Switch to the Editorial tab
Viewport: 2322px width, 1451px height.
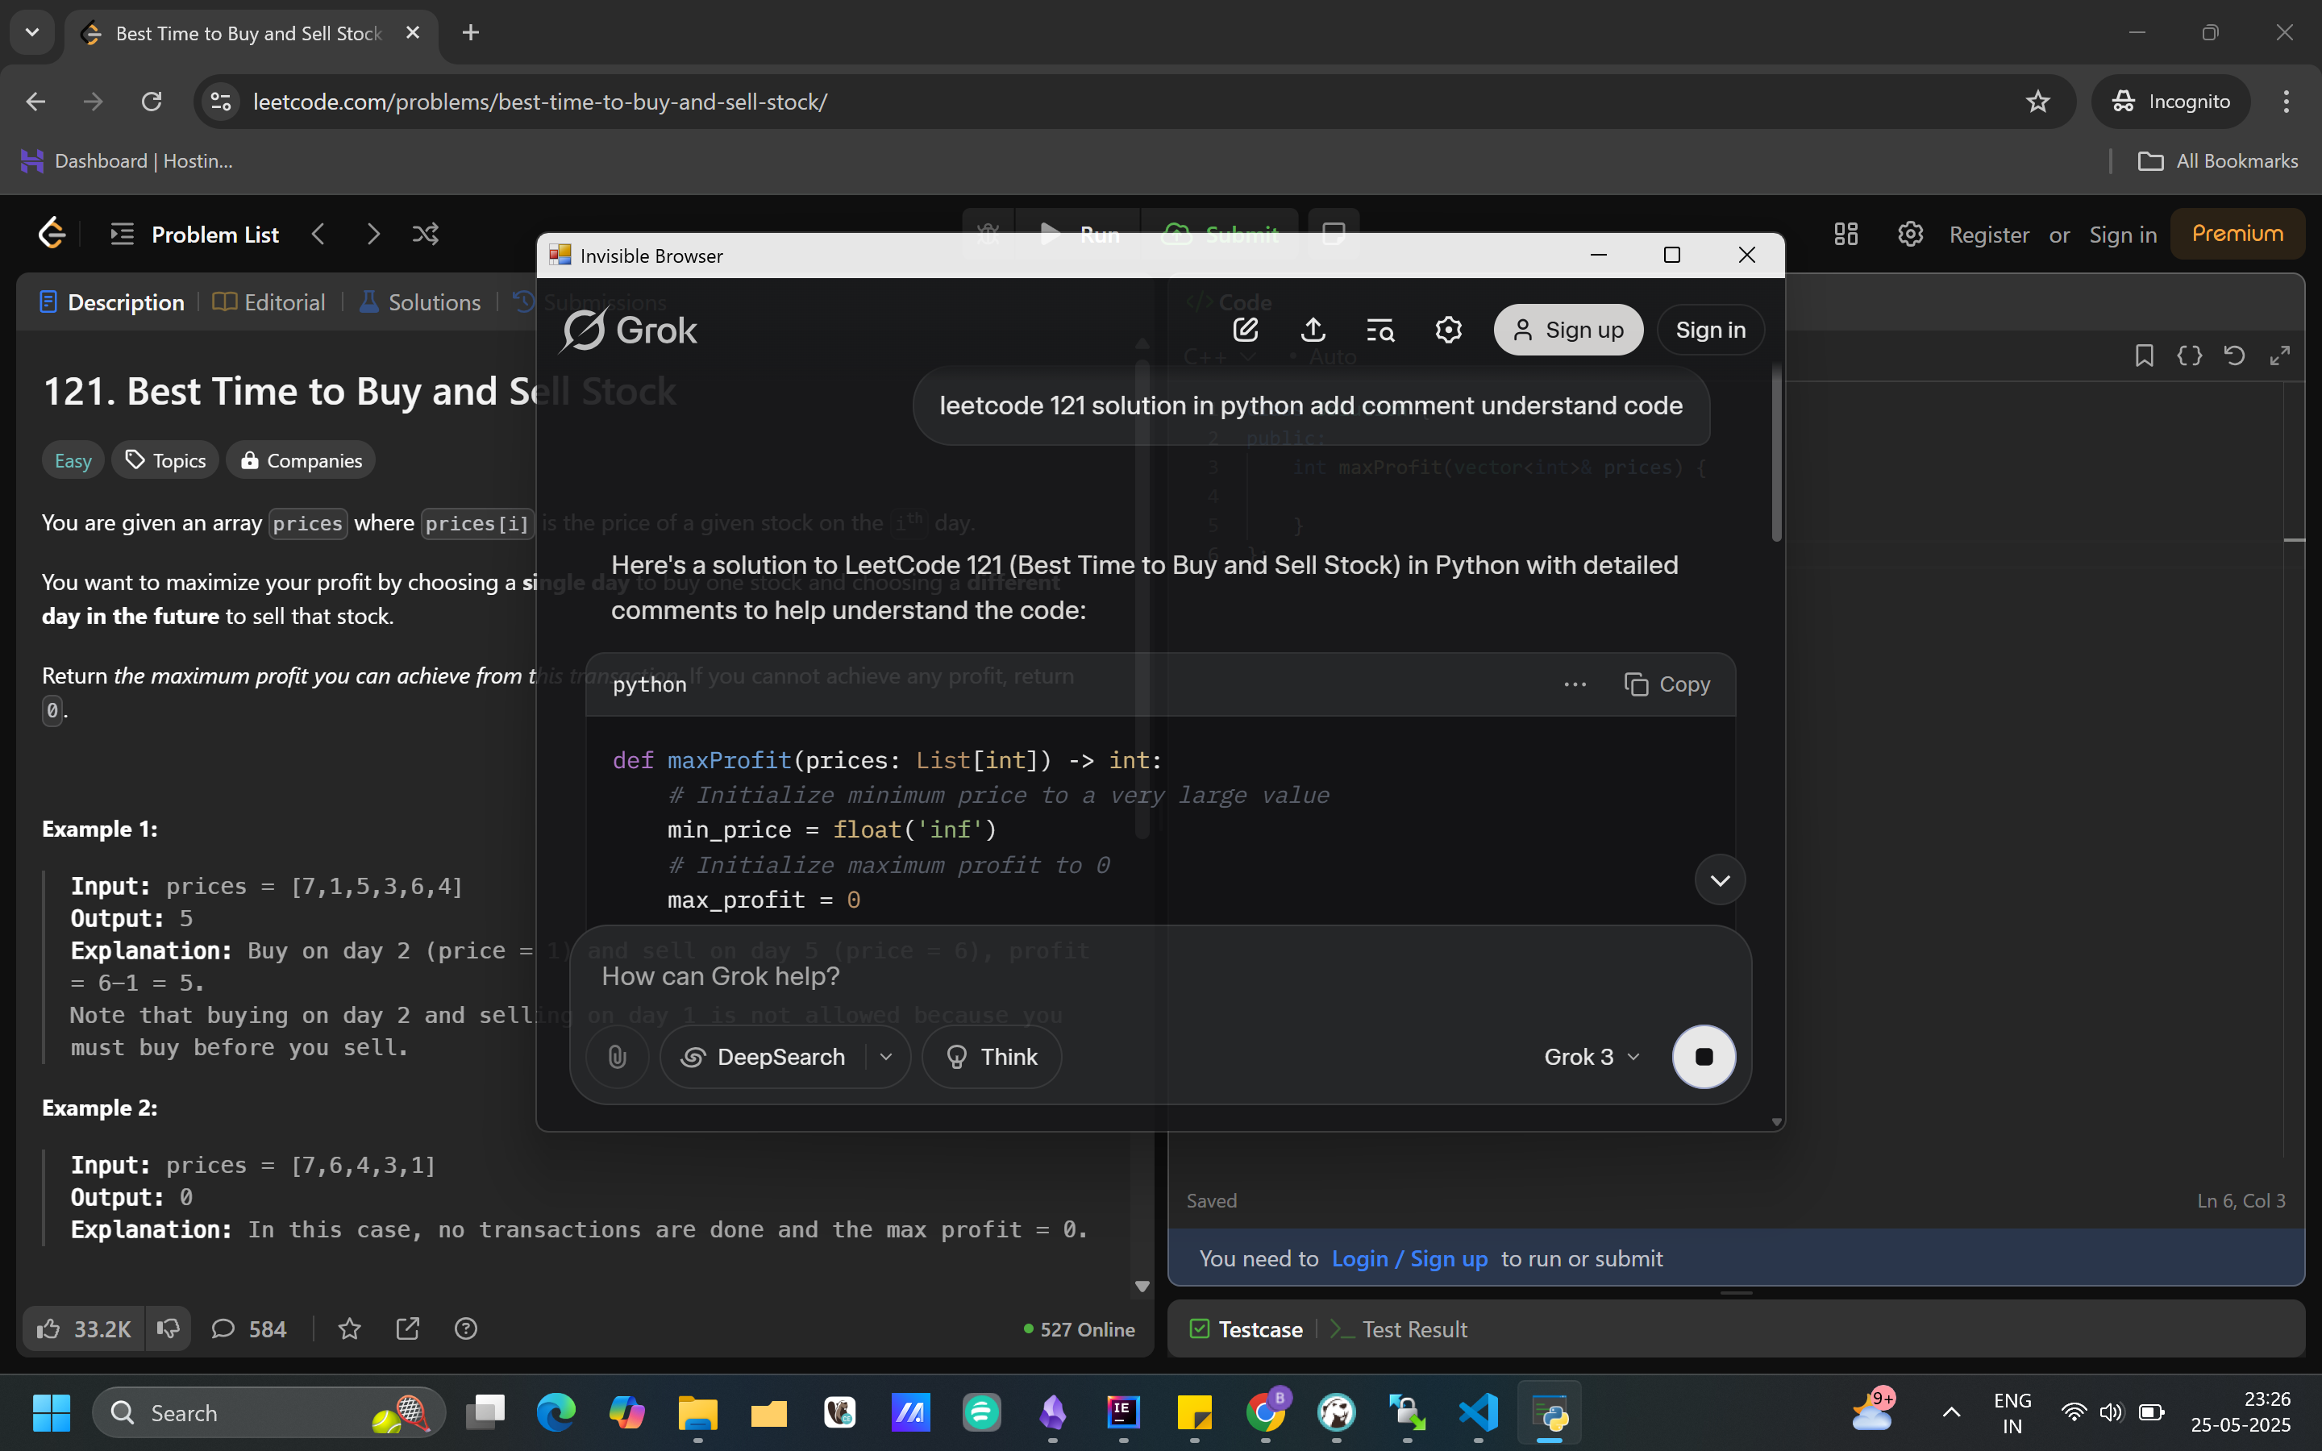(x=268, y=302)
